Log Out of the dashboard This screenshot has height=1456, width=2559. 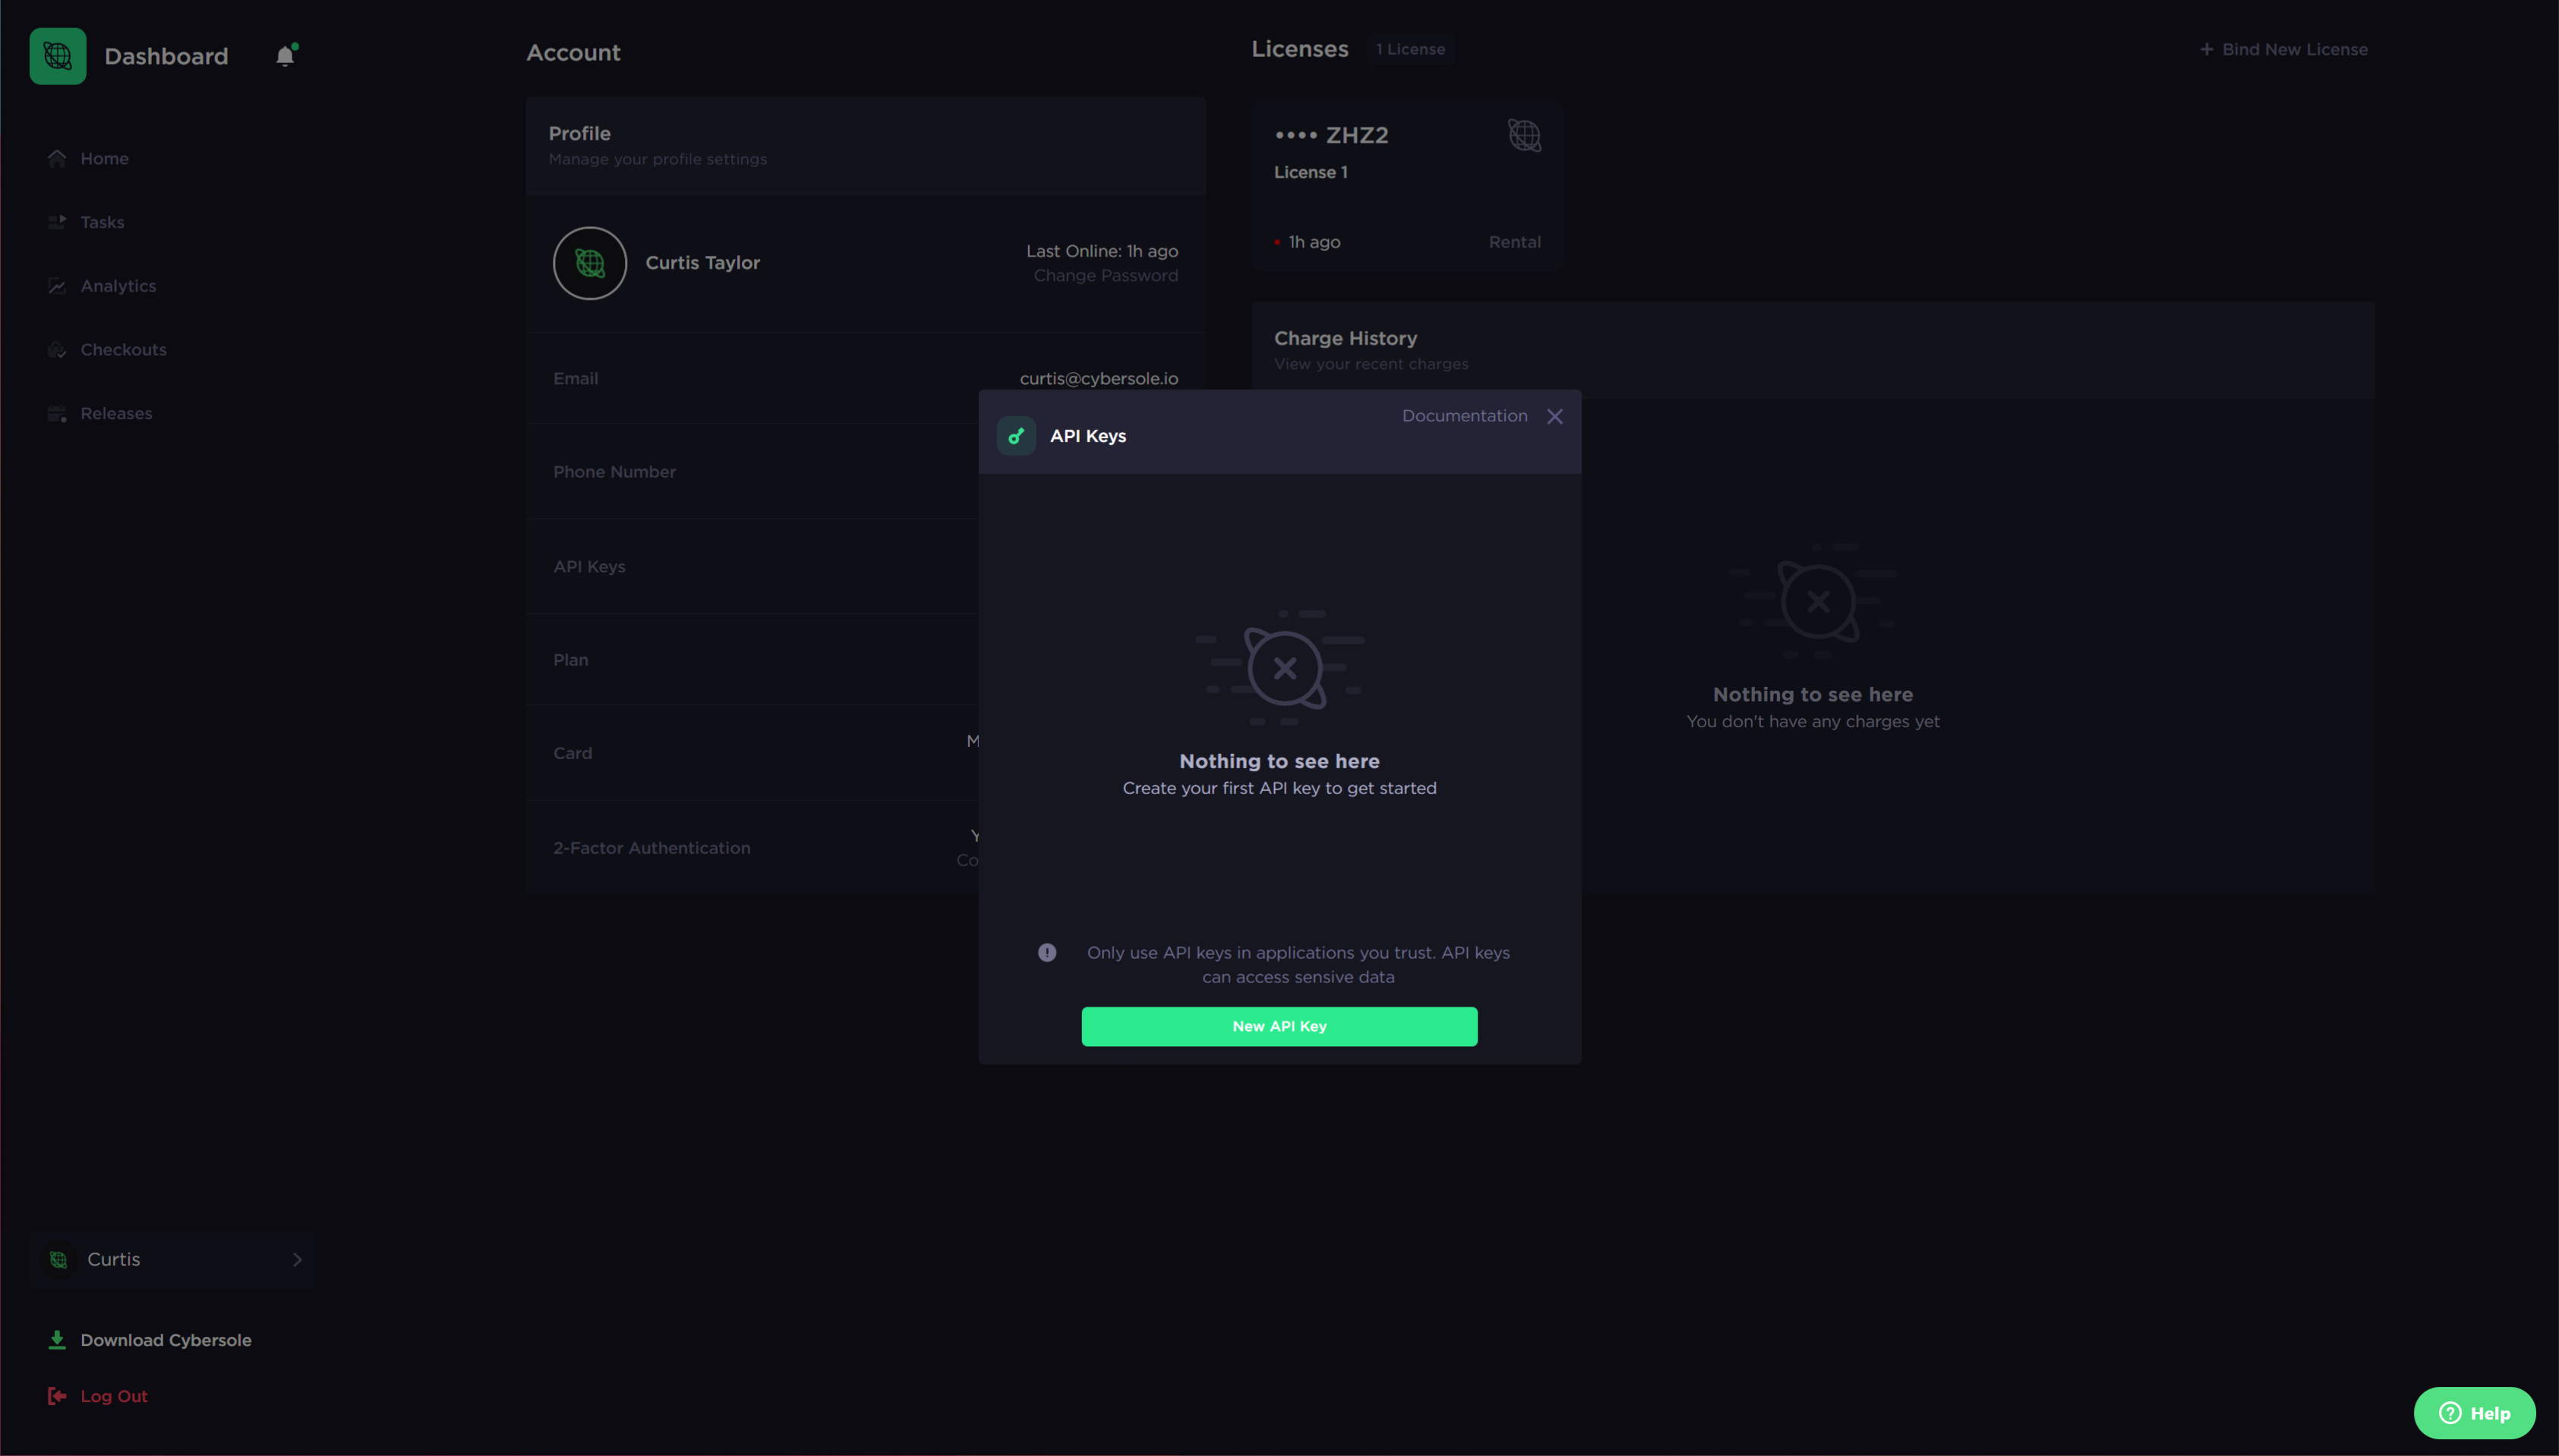(114, 1396)
